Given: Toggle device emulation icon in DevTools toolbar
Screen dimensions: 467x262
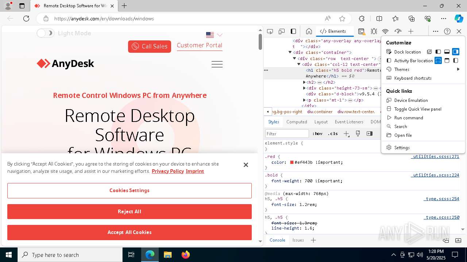Looking at the screenshot, I should click(282, 31).
